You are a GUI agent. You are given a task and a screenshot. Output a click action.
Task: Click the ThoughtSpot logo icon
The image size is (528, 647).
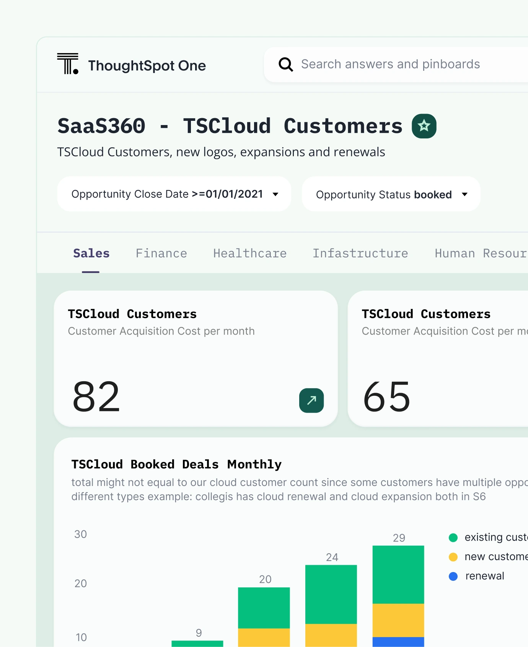(68, 64)
